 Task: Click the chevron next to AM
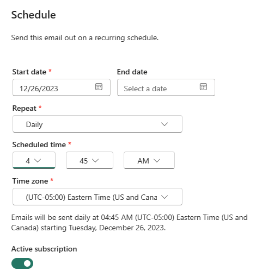coord(157,160)
